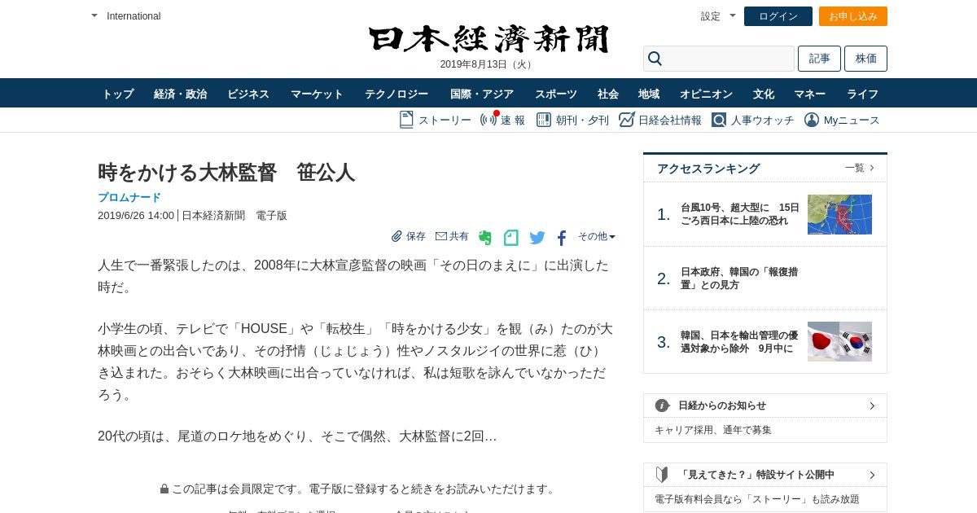977x513 pixels.
Task: Open the 文化 section
Action: pyautogui.click(x=764, y=94)
